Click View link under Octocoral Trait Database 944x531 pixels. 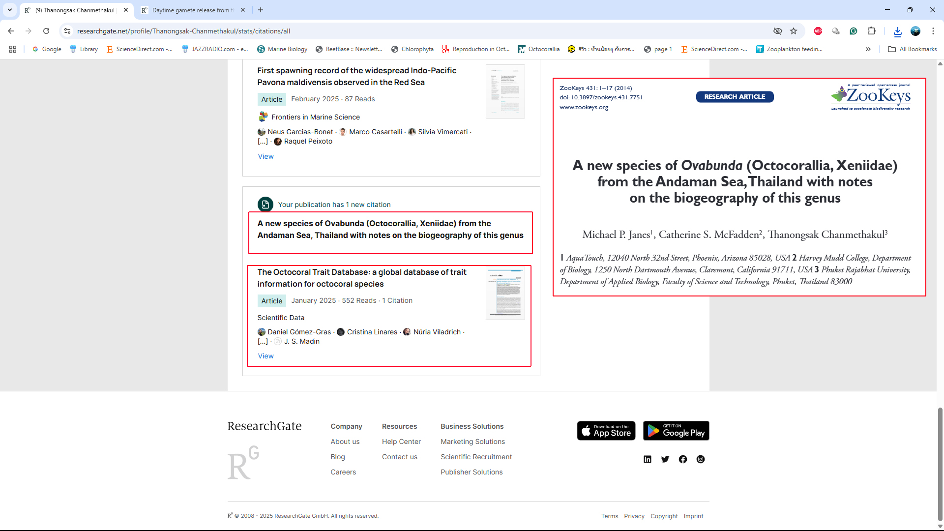(x=265, y=356)
